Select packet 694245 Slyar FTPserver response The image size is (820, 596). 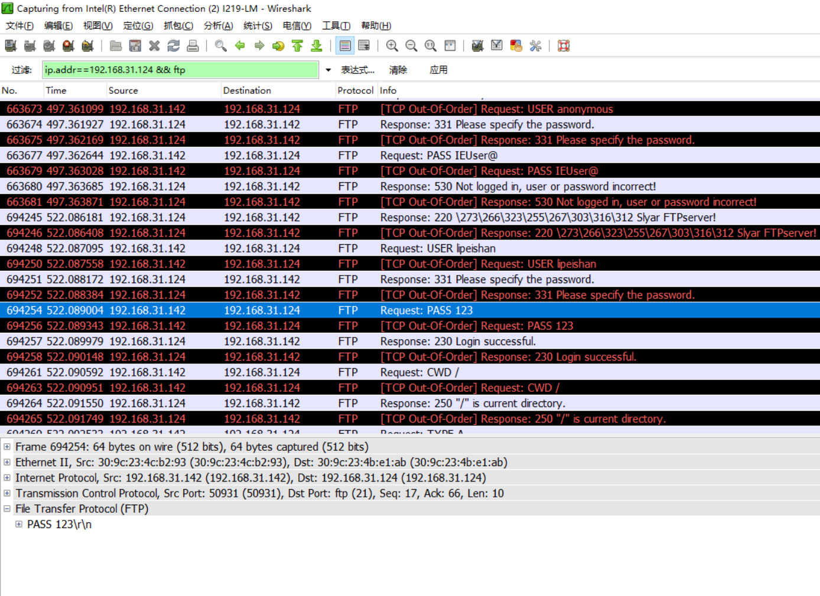(x=410, y=217)
